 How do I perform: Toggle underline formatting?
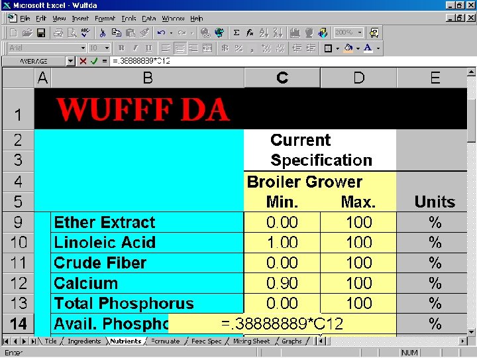click(149, 48)
